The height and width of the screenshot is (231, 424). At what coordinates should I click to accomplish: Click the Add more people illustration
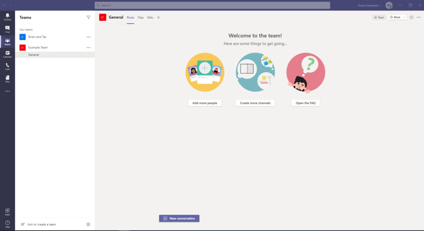205,72
